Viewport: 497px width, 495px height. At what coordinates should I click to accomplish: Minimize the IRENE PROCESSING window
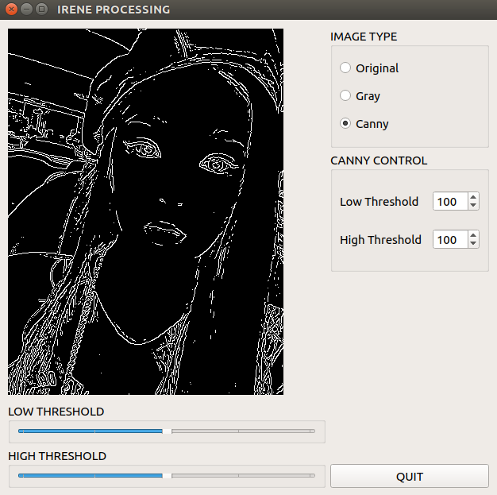[x=27, y=10]
